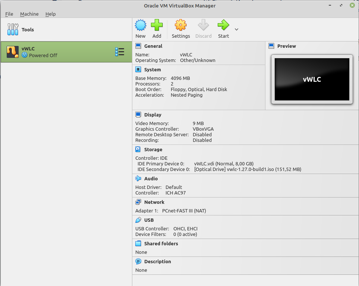Expand the Start button dropdown arrow
This screenshot has width=359, height=286.
tap(236, 29)
